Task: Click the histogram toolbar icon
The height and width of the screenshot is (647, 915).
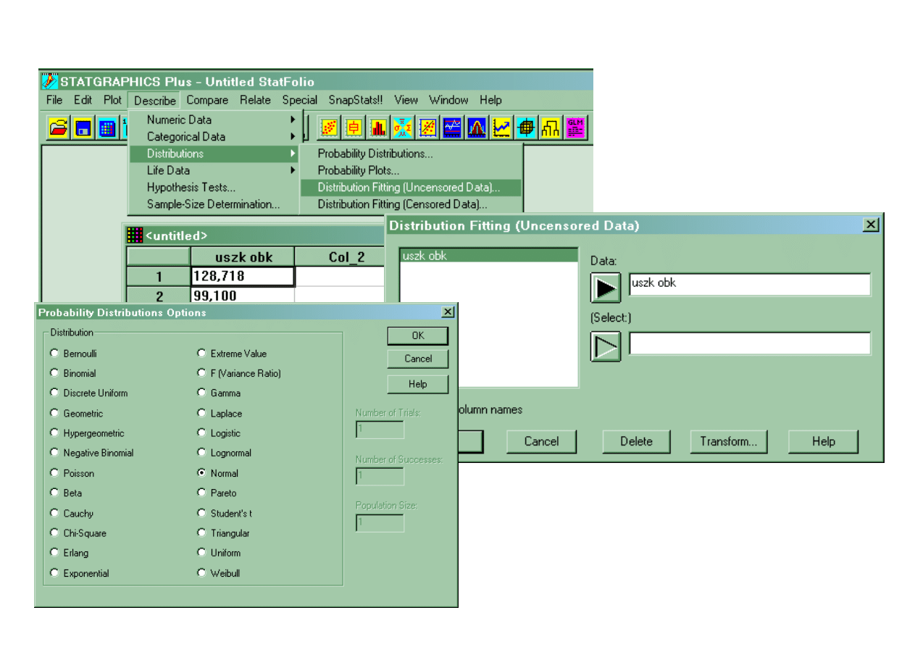Action: 379,128
